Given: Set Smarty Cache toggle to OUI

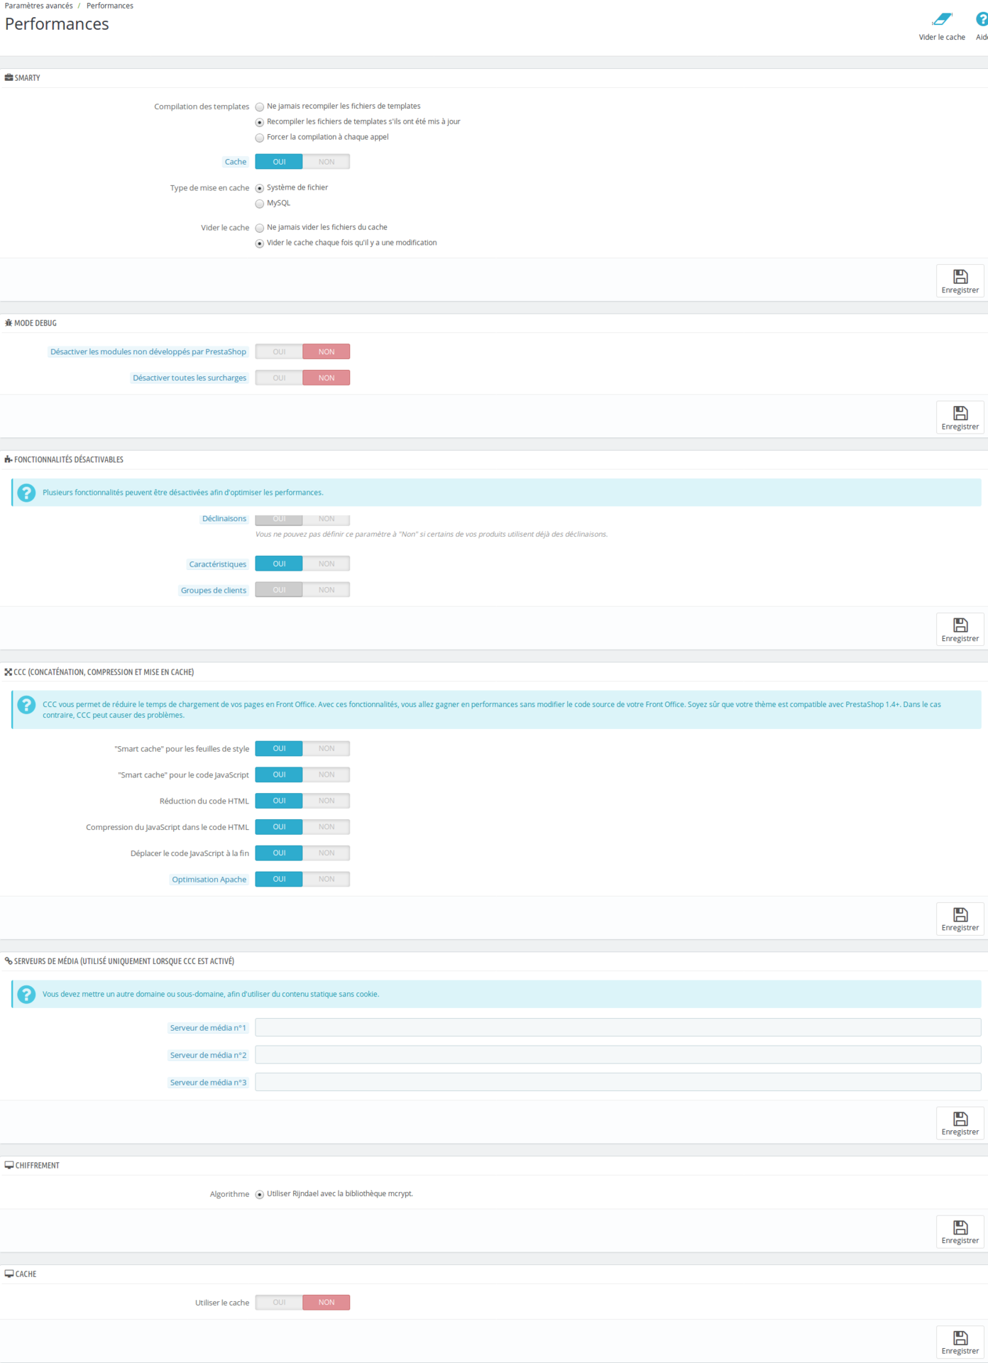Looking at the screenshot, I should (x=279, y=162).
